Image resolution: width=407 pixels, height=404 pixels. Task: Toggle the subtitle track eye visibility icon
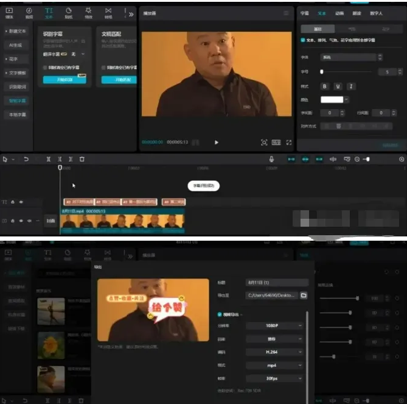pos(21,202)
